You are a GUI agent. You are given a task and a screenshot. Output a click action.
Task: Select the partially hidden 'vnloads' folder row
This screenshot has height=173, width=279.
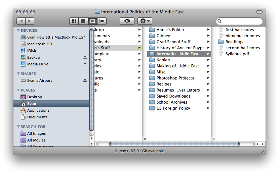click(x=118, y=42)
